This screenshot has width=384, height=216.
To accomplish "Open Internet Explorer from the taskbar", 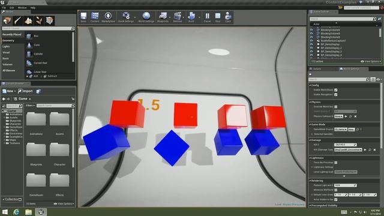I will coord(16,212).
